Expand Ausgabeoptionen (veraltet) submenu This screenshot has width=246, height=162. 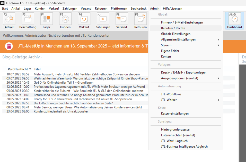tap(186, 78)
